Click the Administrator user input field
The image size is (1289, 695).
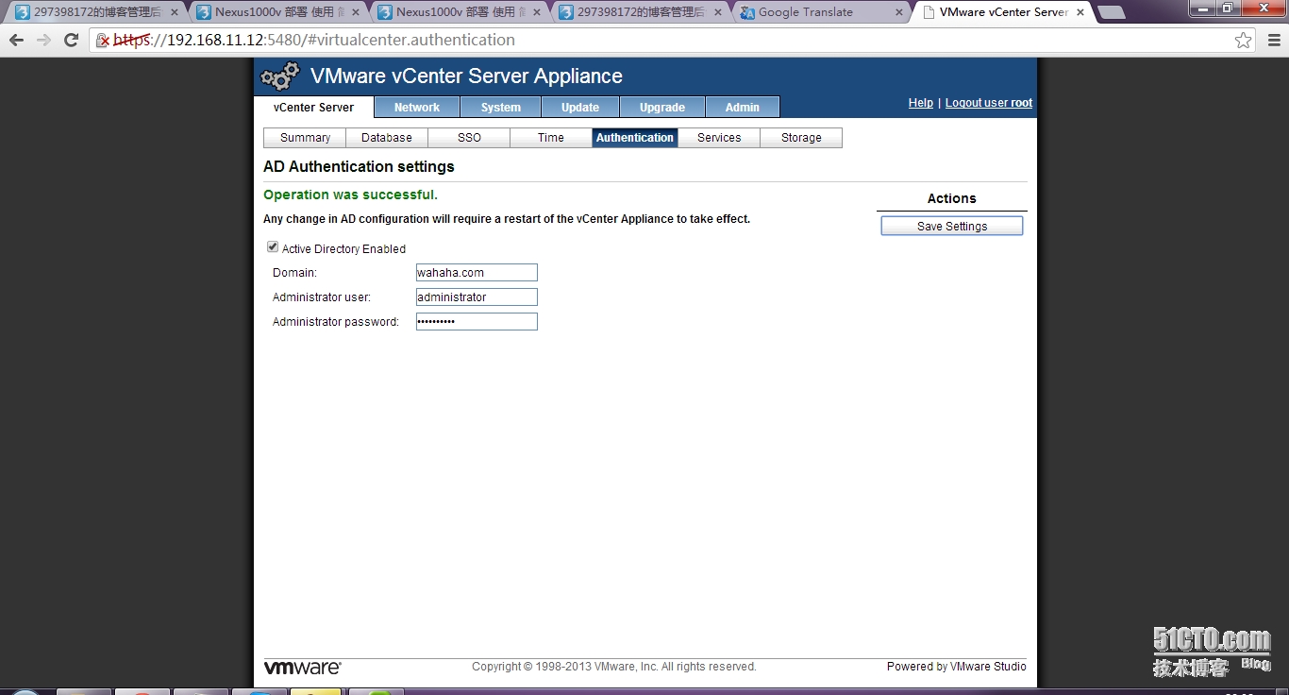pos(477,297)
